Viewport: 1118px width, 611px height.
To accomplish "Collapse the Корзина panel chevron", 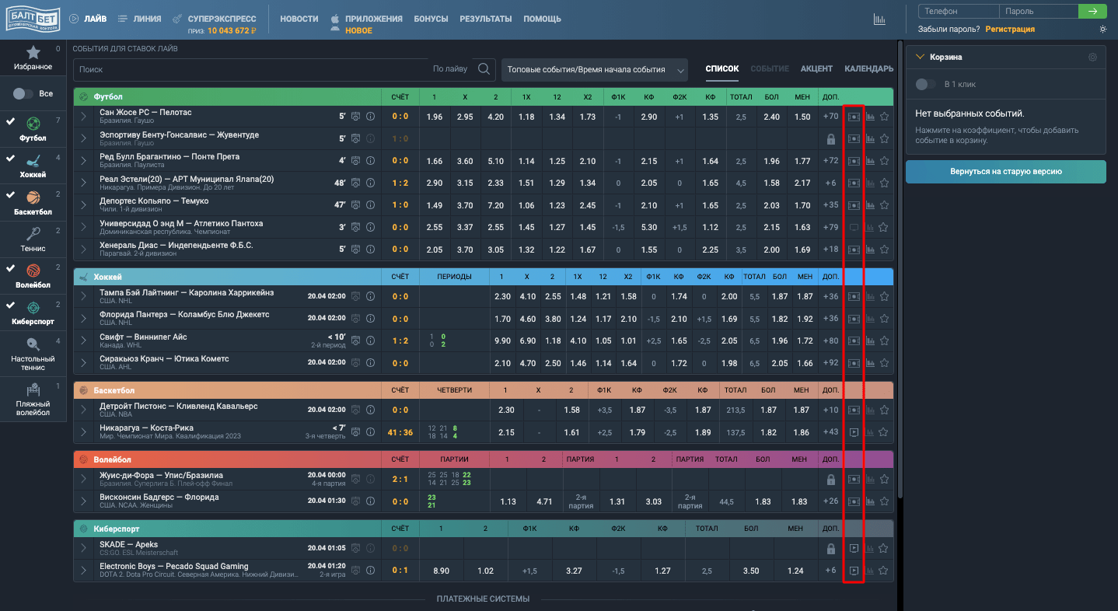I will coord(921,57).
